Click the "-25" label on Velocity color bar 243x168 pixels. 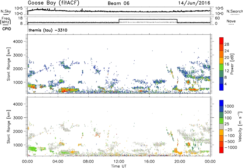[x=228, y=130]
